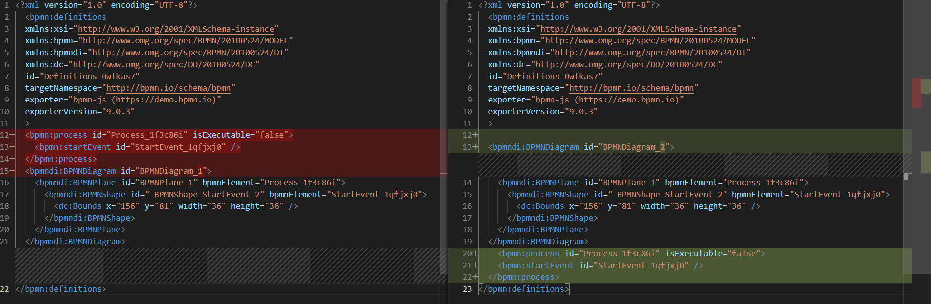Click the red deletion marker in the diff overview ruler
The height and width of the screenshot is (304, 931).
coord(916,93)
